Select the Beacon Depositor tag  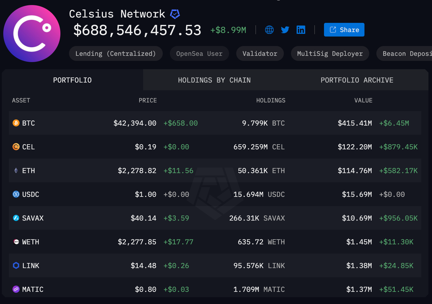point(405,53)
